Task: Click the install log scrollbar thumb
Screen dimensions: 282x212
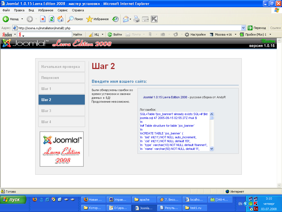Action: point(212,118)
